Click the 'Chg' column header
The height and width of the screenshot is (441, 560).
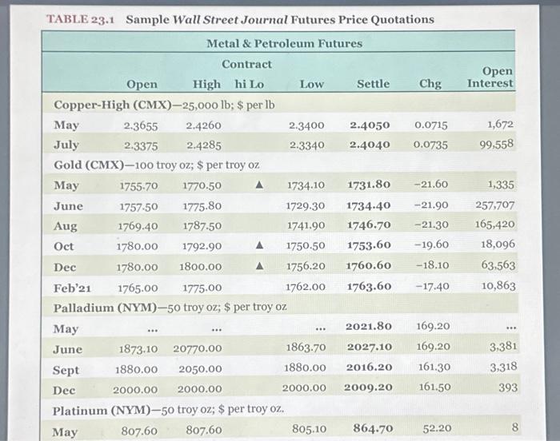pyautogui.click(x=430, y=84)
